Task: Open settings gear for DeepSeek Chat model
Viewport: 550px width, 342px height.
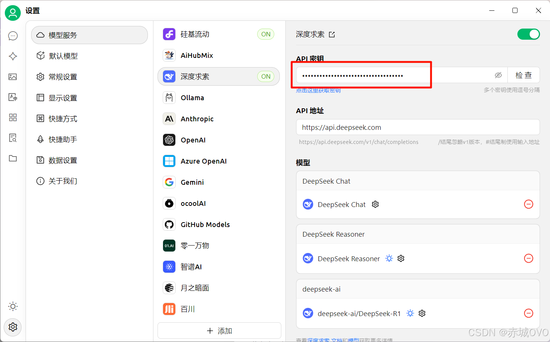Action: coord(375,204)
